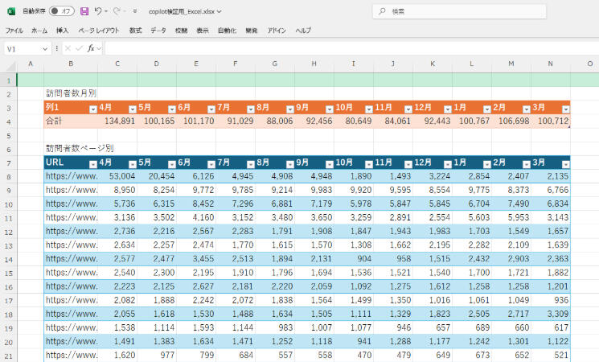Open the URL filter dropdown in row 7
The image size is (599, 362).
pos(93,164)
